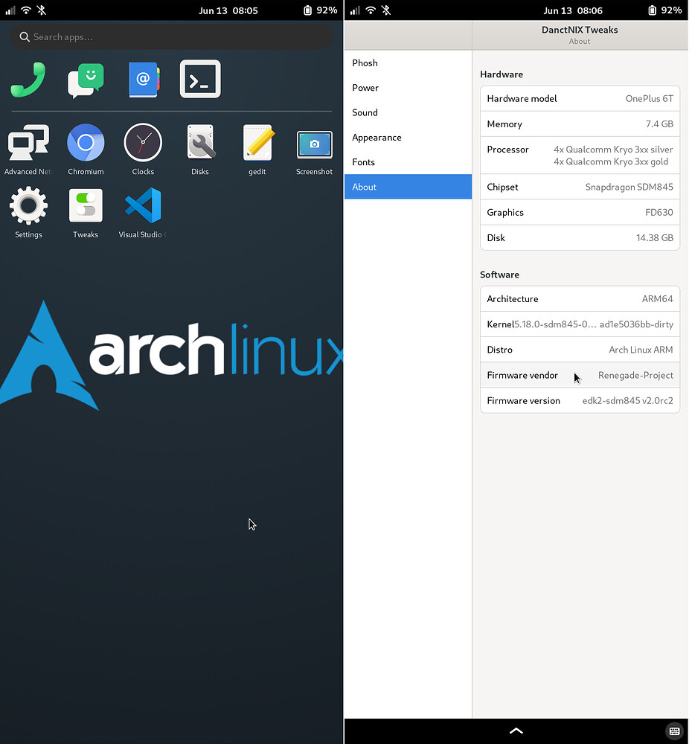This screenshot has height=744, width=692.
Task: Click the Memory 7.4 GB row
Action: coord(580,124)
